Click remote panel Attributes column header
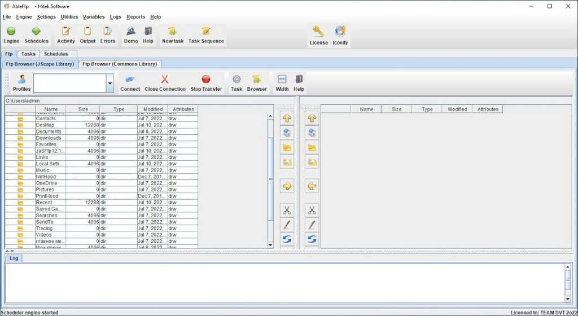 (x=488, y=109)
